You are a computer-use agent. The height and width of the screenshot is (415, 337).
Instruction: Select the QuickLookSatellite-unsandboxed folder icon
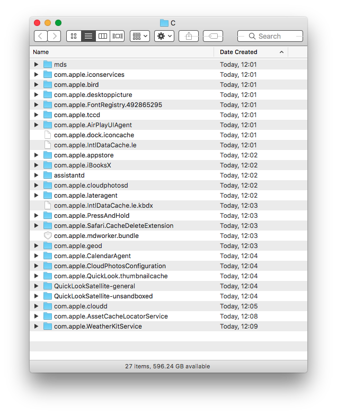tap(48, 296)
